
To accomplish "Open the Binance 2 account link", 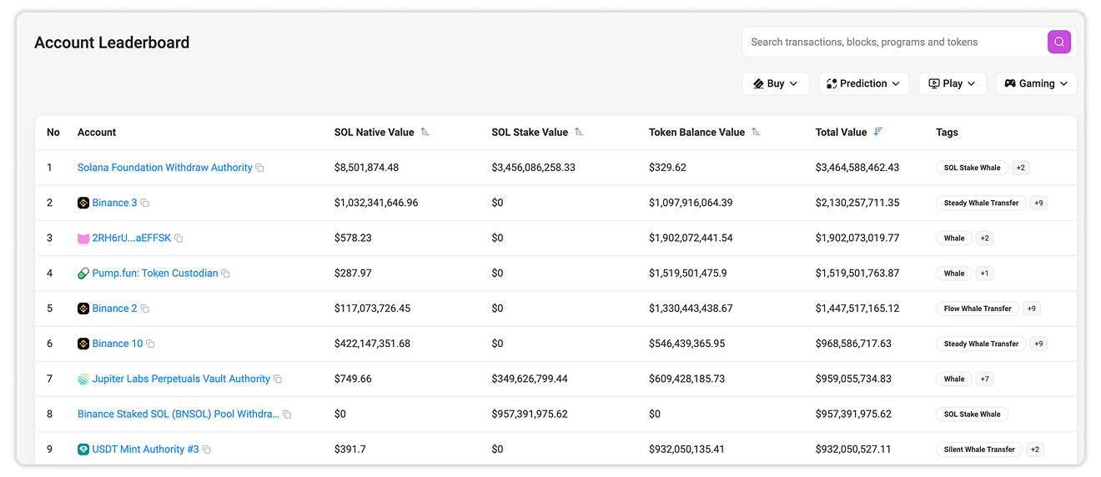I will coord(114,309).
